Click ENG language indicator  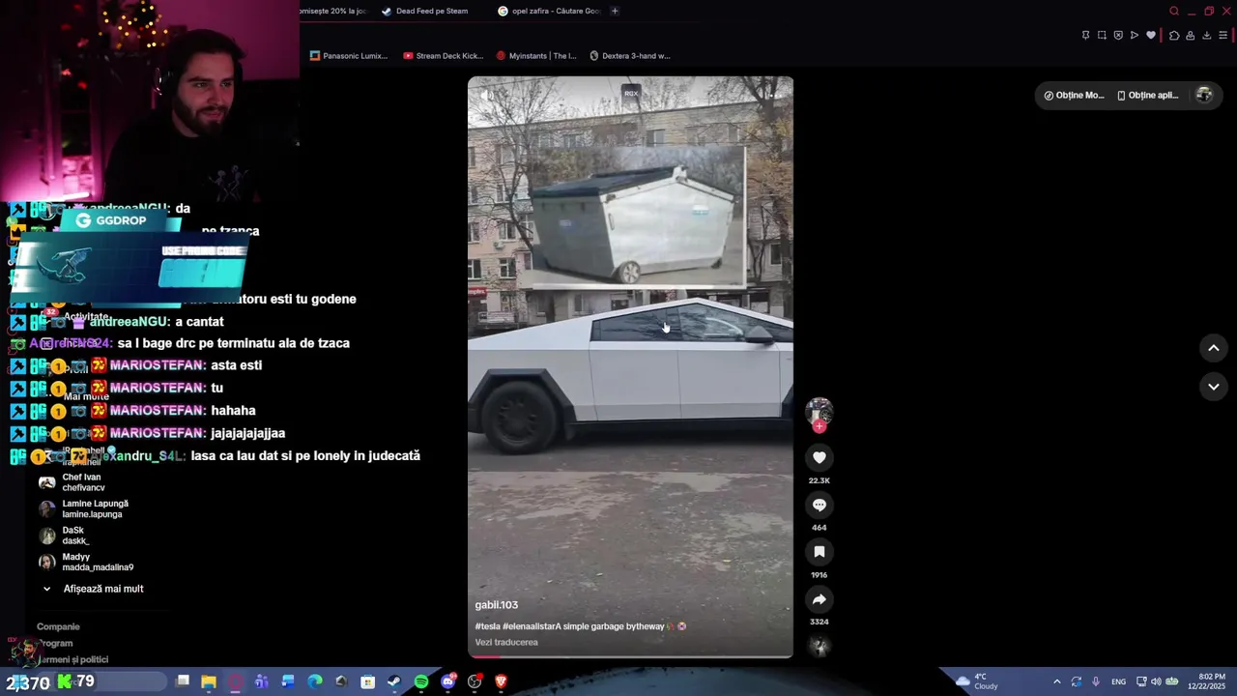[1118, 681]
